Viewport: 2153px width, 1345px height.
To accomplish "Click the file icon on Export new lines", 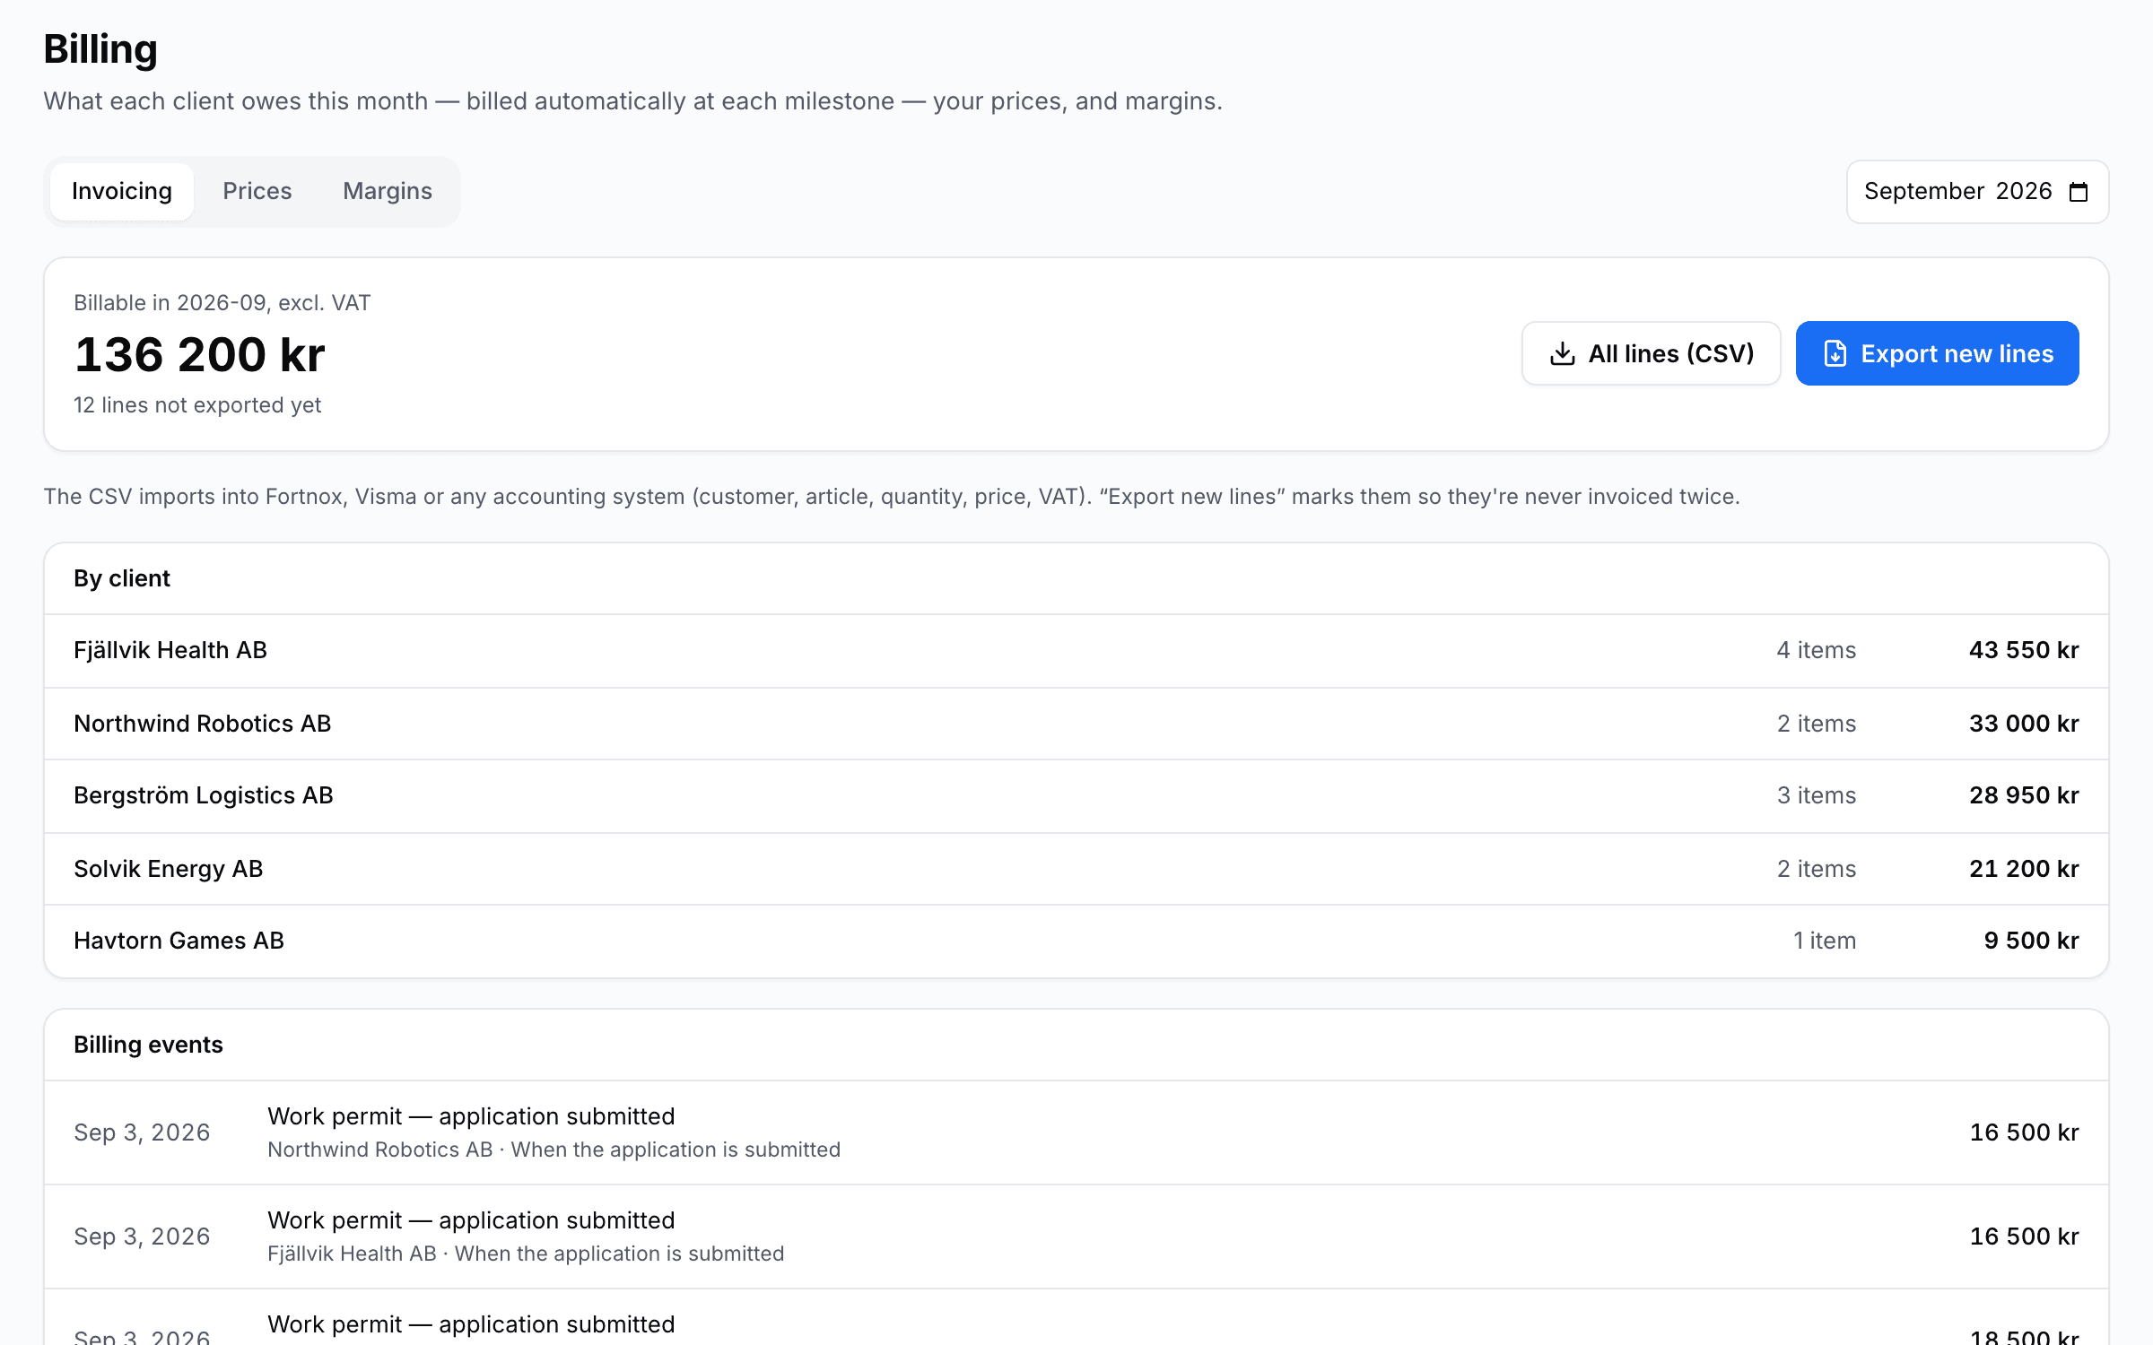I will [x=1835, y=353].
